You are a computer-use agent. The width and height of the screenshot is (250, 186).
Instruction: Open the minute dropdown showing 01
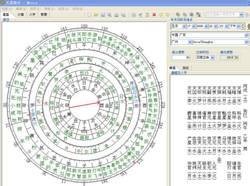[226, 26]
